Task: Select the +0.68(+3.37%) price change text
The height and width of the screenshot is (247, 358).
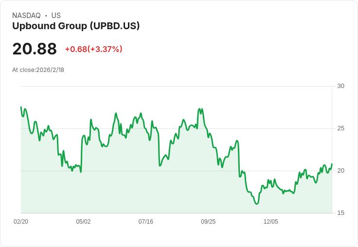Action: [x=93, y=49]
